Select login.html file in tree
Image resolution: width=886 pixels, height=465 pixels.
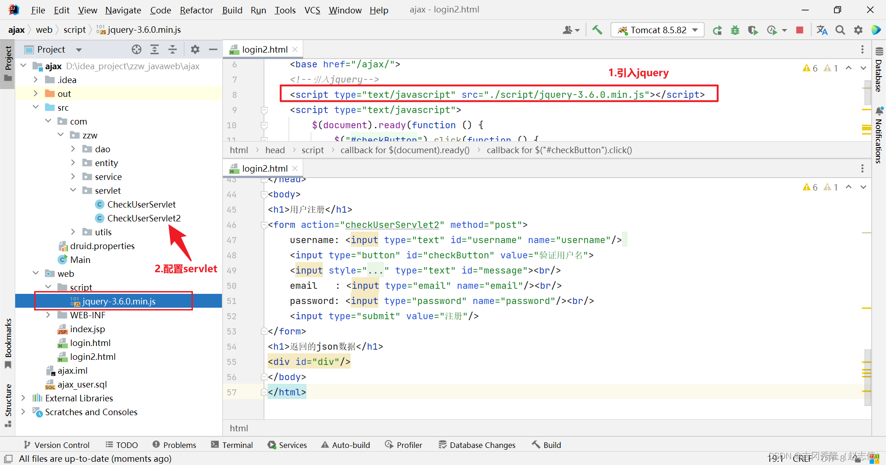[x=90, y=343]
